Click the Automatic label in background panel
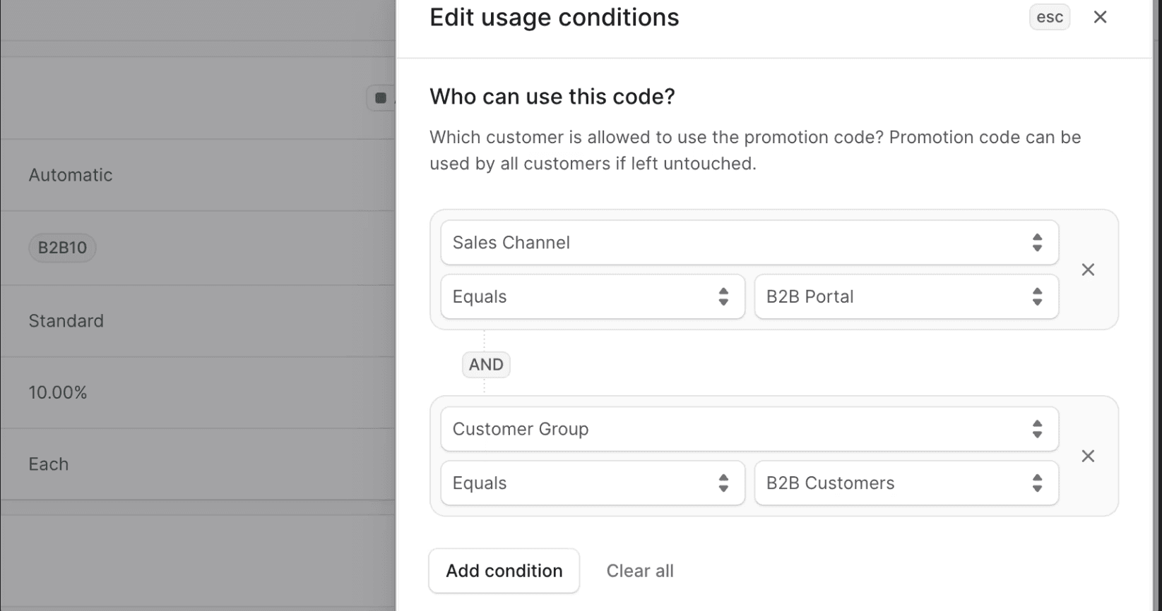The image size is (1162, 611). [71, 175]
